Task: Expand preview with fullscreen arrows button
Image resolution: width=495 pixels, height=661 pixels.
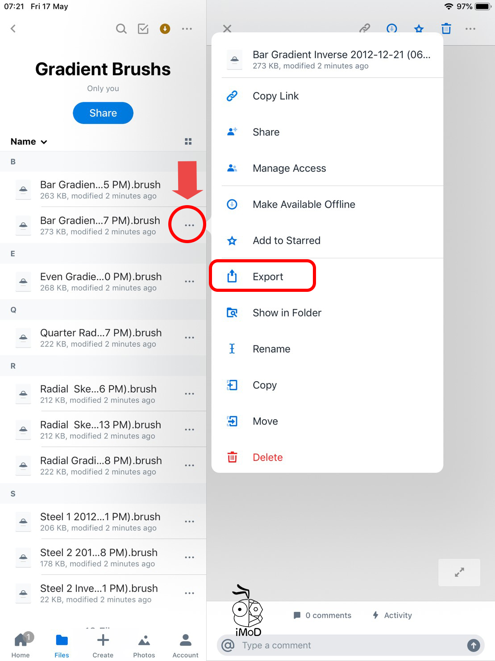Action: click(x=459, y=572)
